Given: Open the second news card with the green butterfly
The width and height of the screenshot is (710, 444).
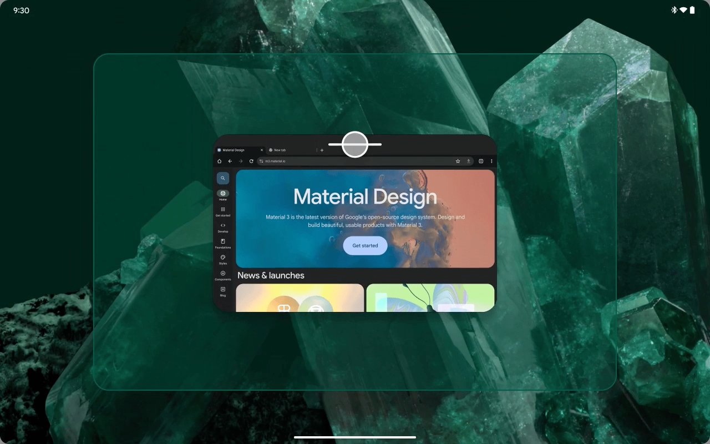Looking at the screenshot, I should click(x=430, y=297).
